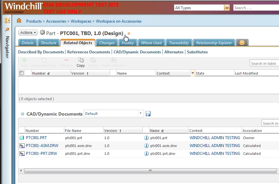Toggle the select-all checkbox in table header
279x184 pixels.
point(22,73)
